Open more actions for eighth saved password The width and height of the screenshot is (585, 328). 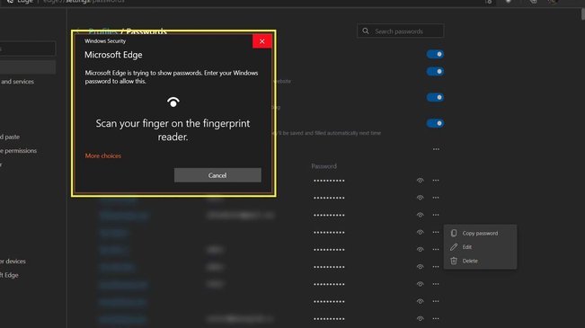coord(436,301)
